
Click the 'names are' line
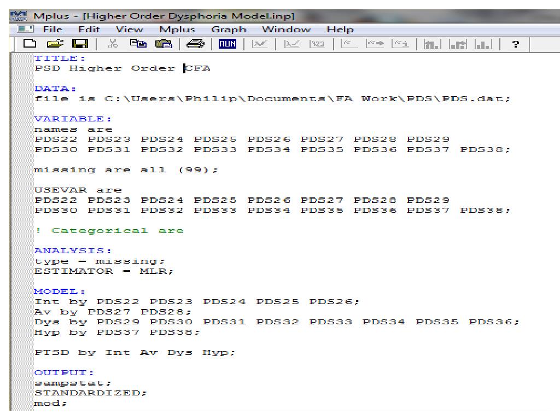73,129
